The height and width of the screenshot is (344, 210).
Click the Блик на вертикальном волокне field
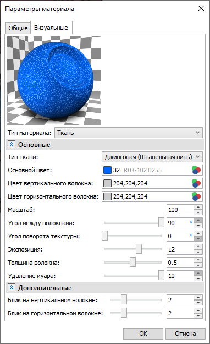pos(180,300)
